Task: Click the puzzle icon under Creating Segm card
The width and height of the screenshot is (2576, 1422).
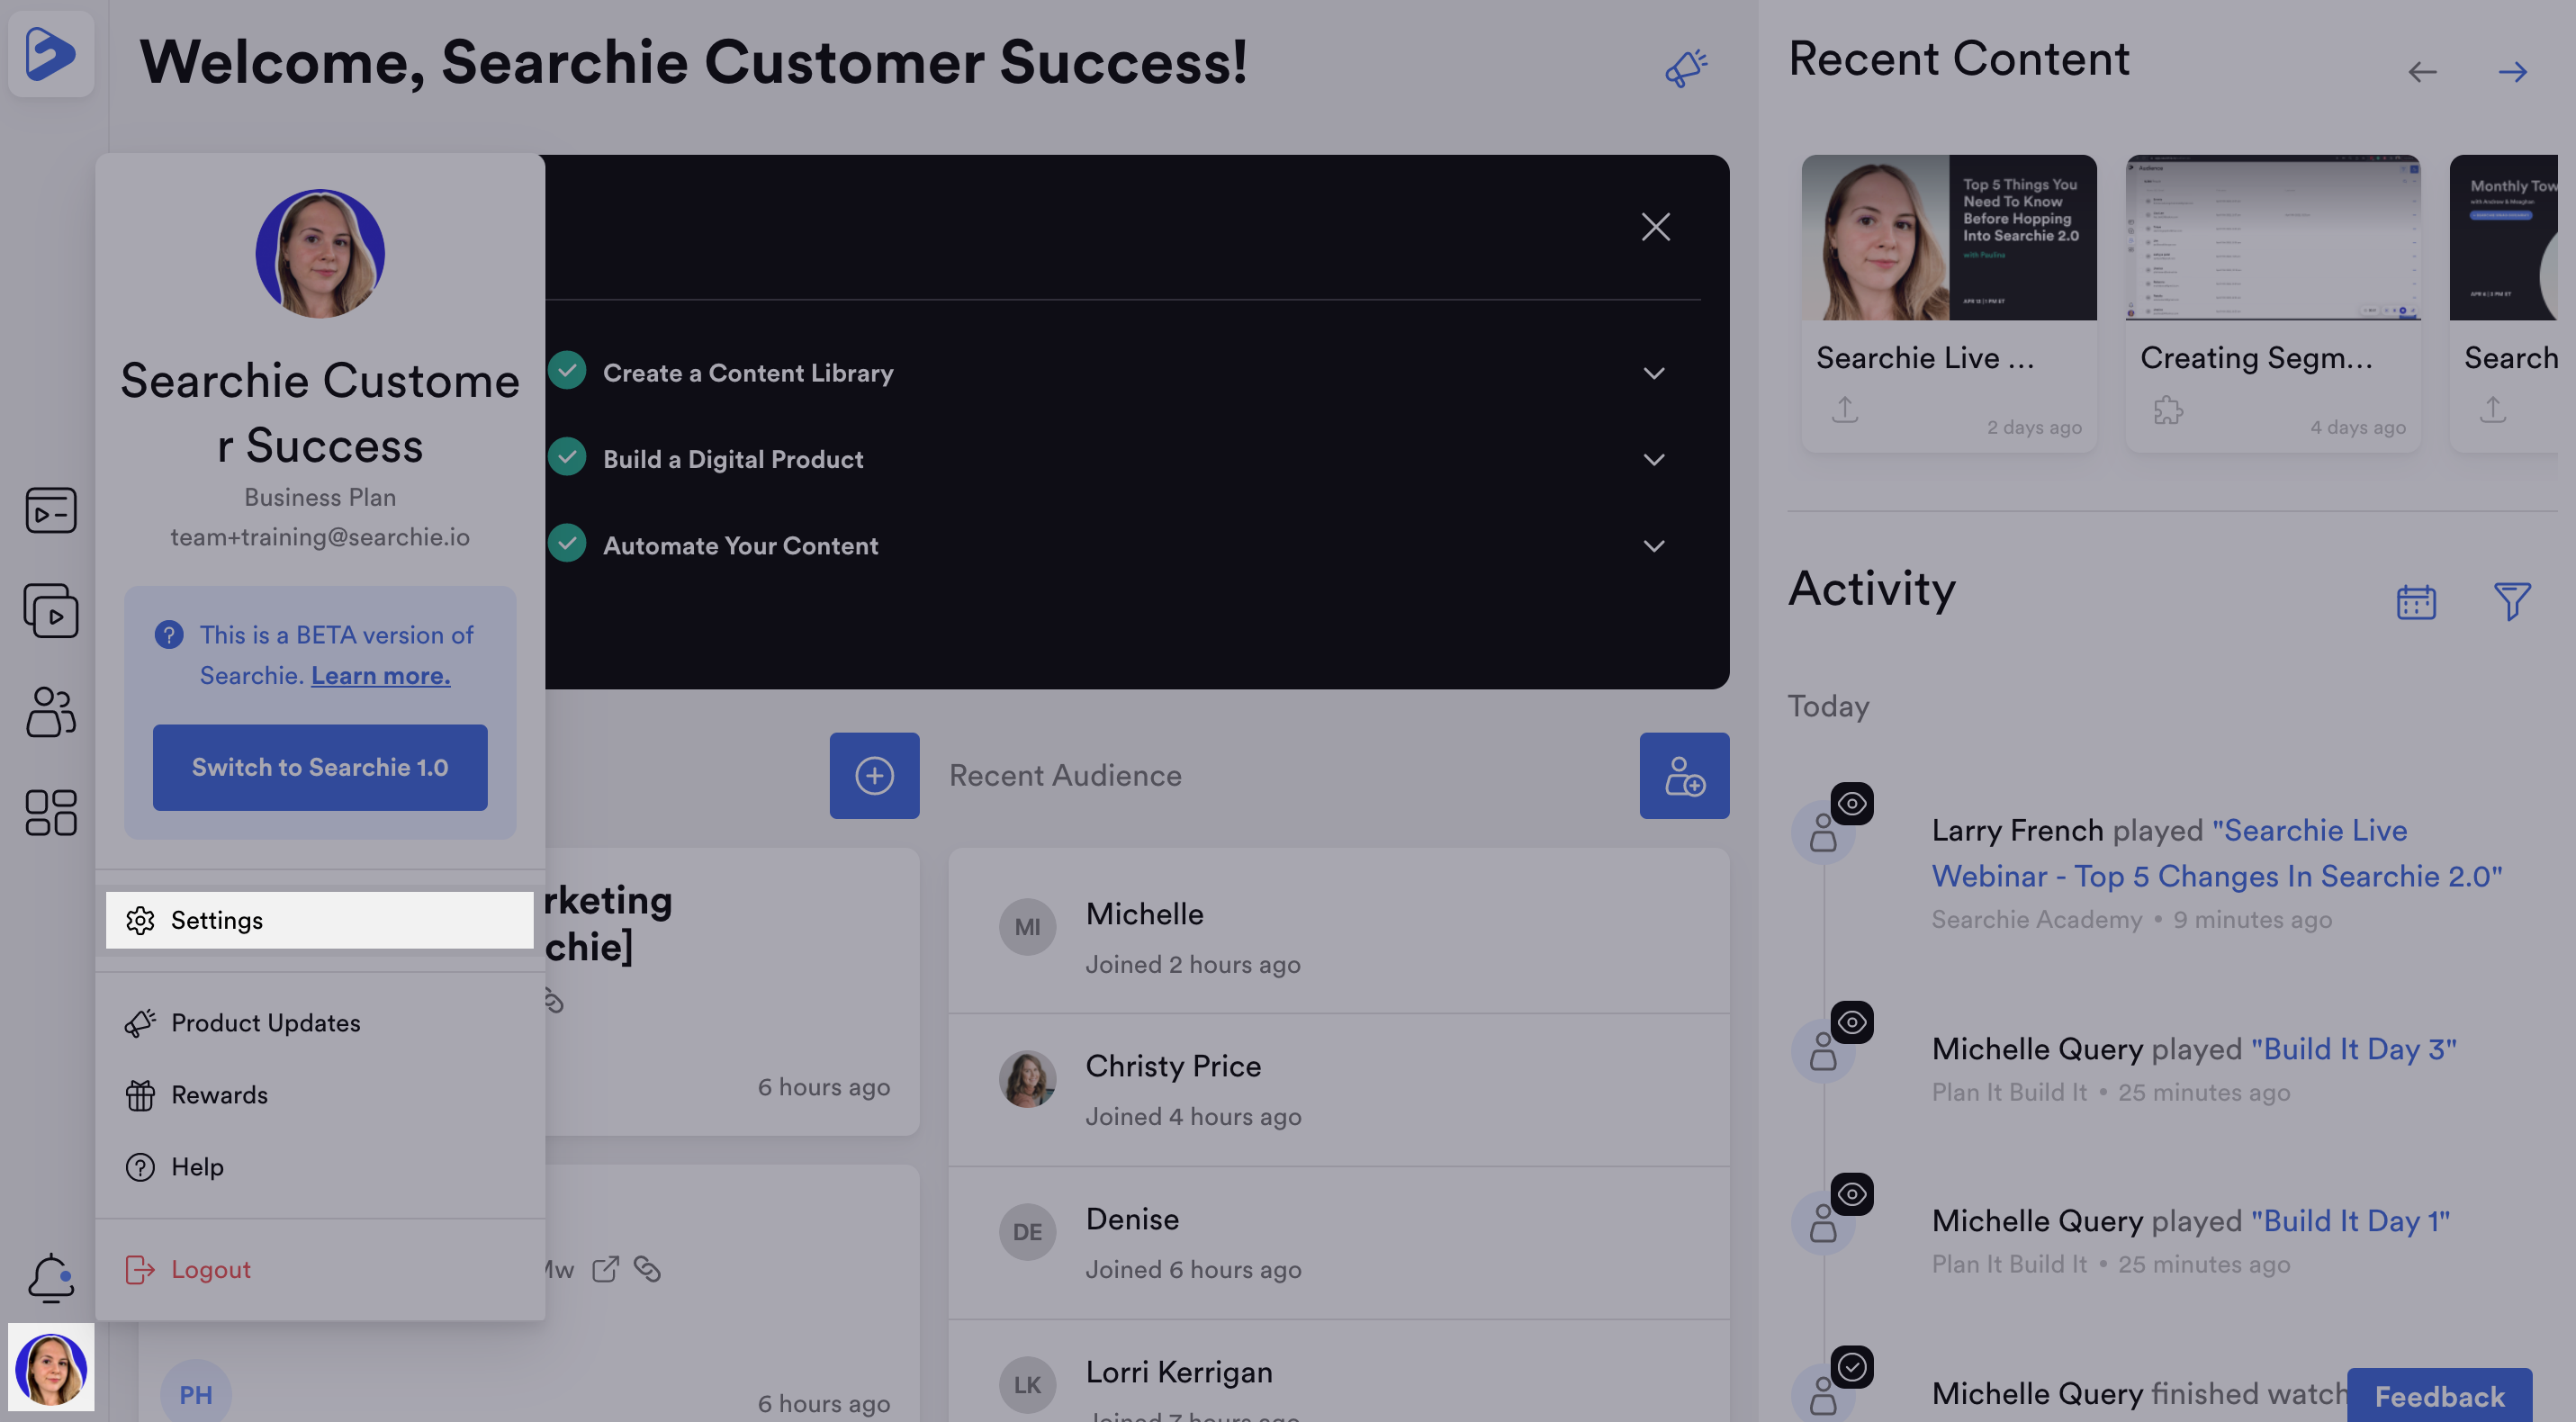Action: (x=2168, y=410)
